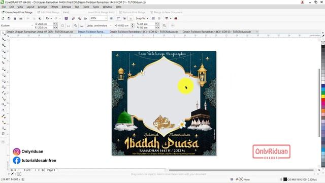Screen dimensions: 325x183
Task: Switch to Desain Ucapan Ramadhan Untuk HP tab
Action: tap(40, 32)
